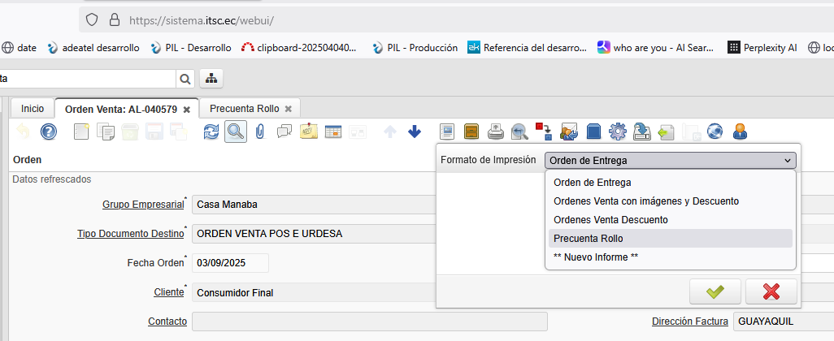Viewport: 834px width, 341px height.
Task: Create a new record with the New icon
Action: 81,132
